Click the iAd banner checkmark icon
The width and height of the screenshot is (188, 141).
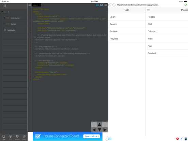[38, 136]
